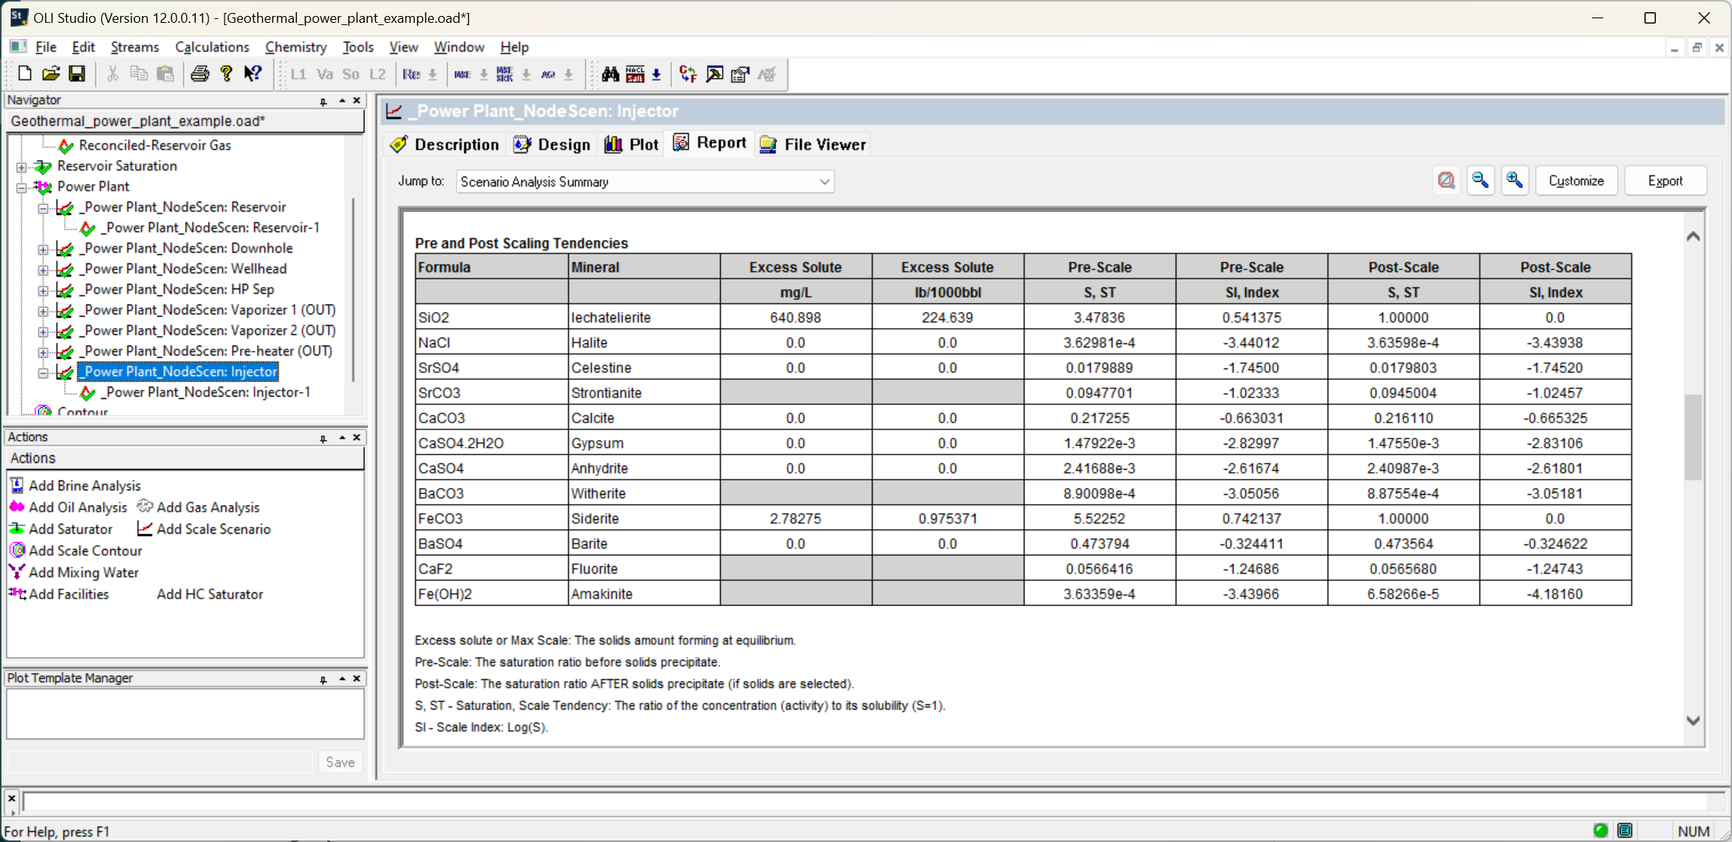
Task: Switch to the Description tab
Action: [445, 144]
